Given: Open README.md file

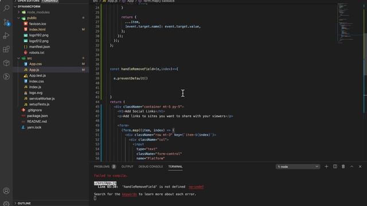Looking at the screenshot, I should click(37, 121).
